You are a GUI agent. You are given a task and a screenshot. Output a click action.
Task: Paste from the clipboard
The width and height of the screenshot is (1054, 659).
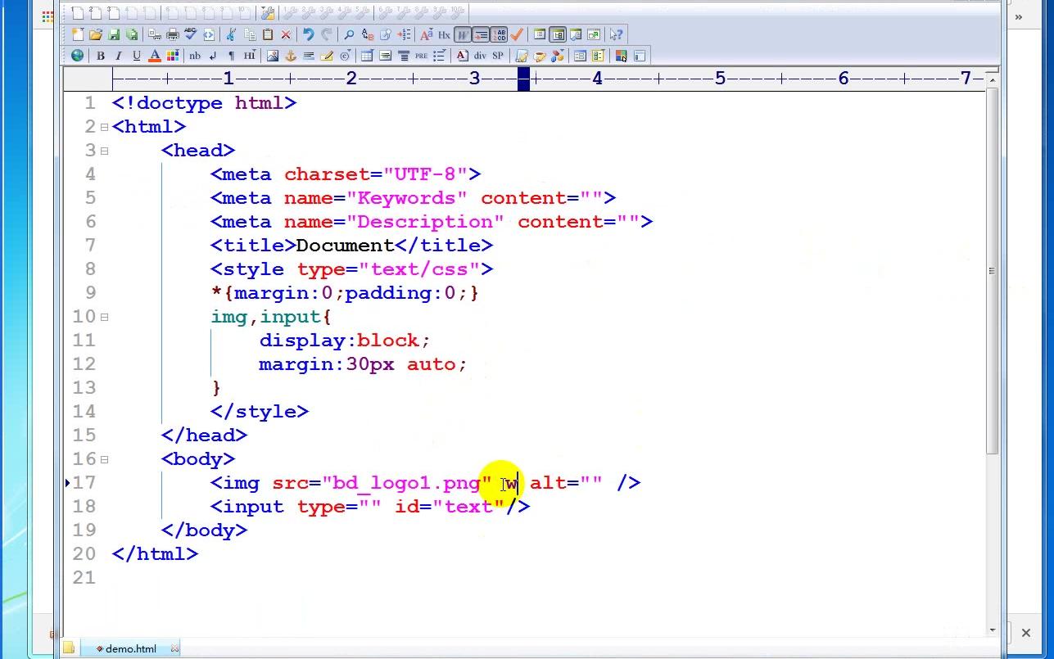268,34
